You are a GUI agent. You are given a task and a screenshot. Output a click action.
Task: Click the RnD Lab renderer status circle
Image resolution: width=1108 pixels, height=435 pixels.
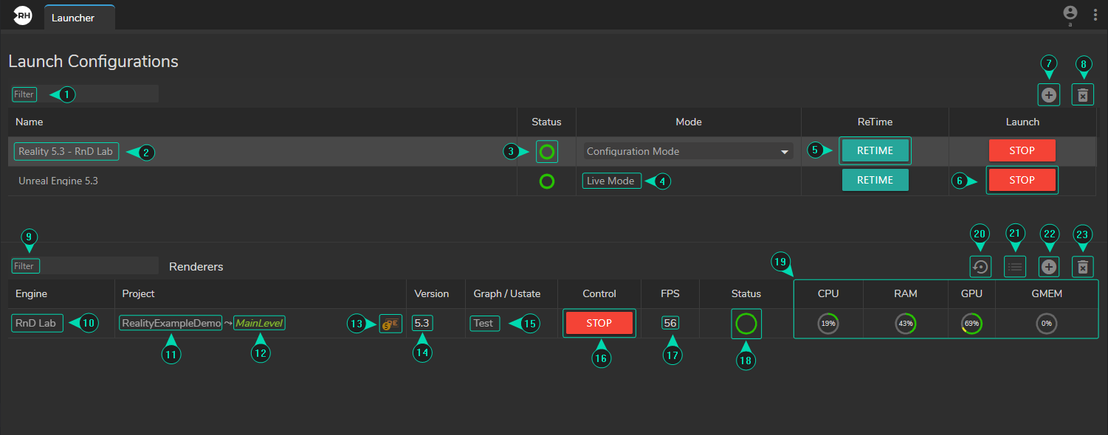746,324
